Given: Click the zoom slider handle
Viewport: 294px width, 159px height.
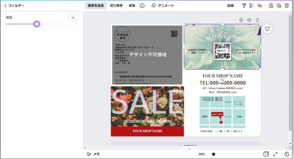Looking at the screenshot, I should click(x=213, y=154).
